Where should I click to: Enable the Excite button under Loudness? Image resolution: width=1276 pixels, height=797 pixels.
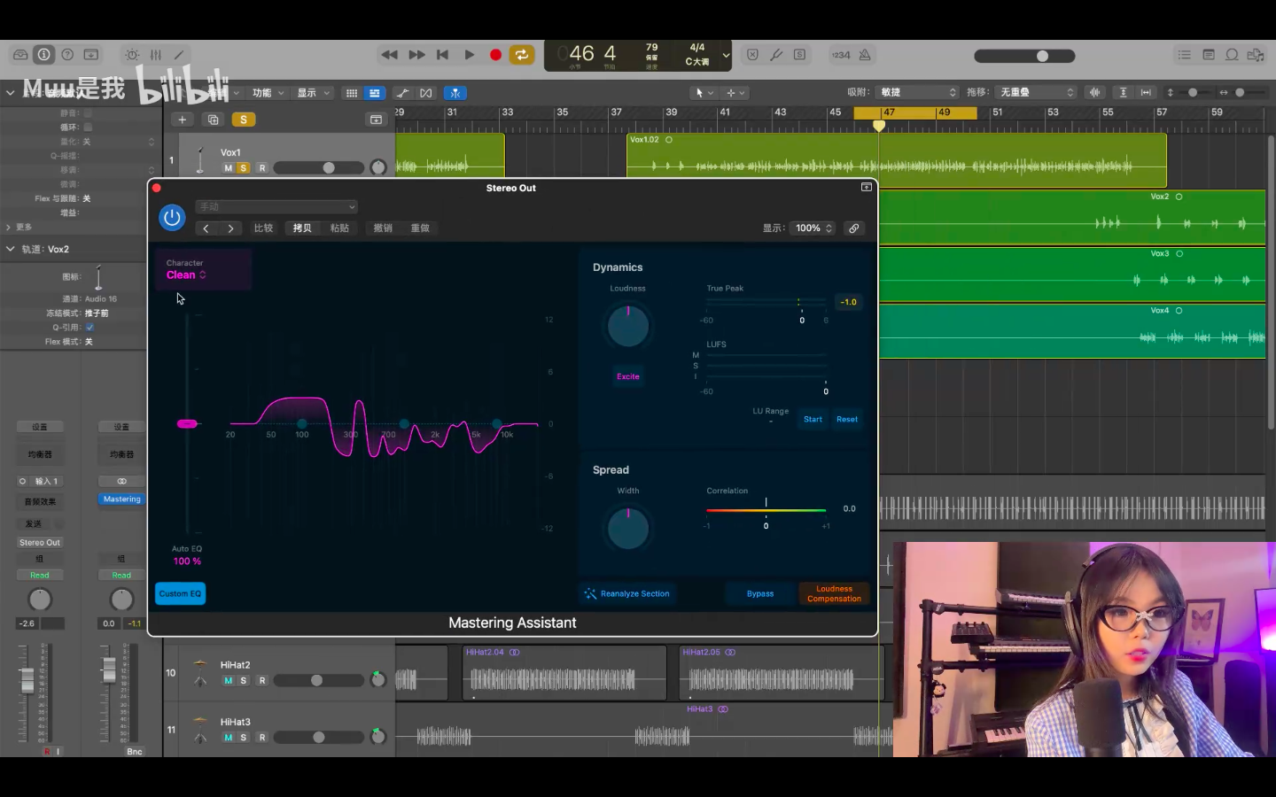(628, 376)
